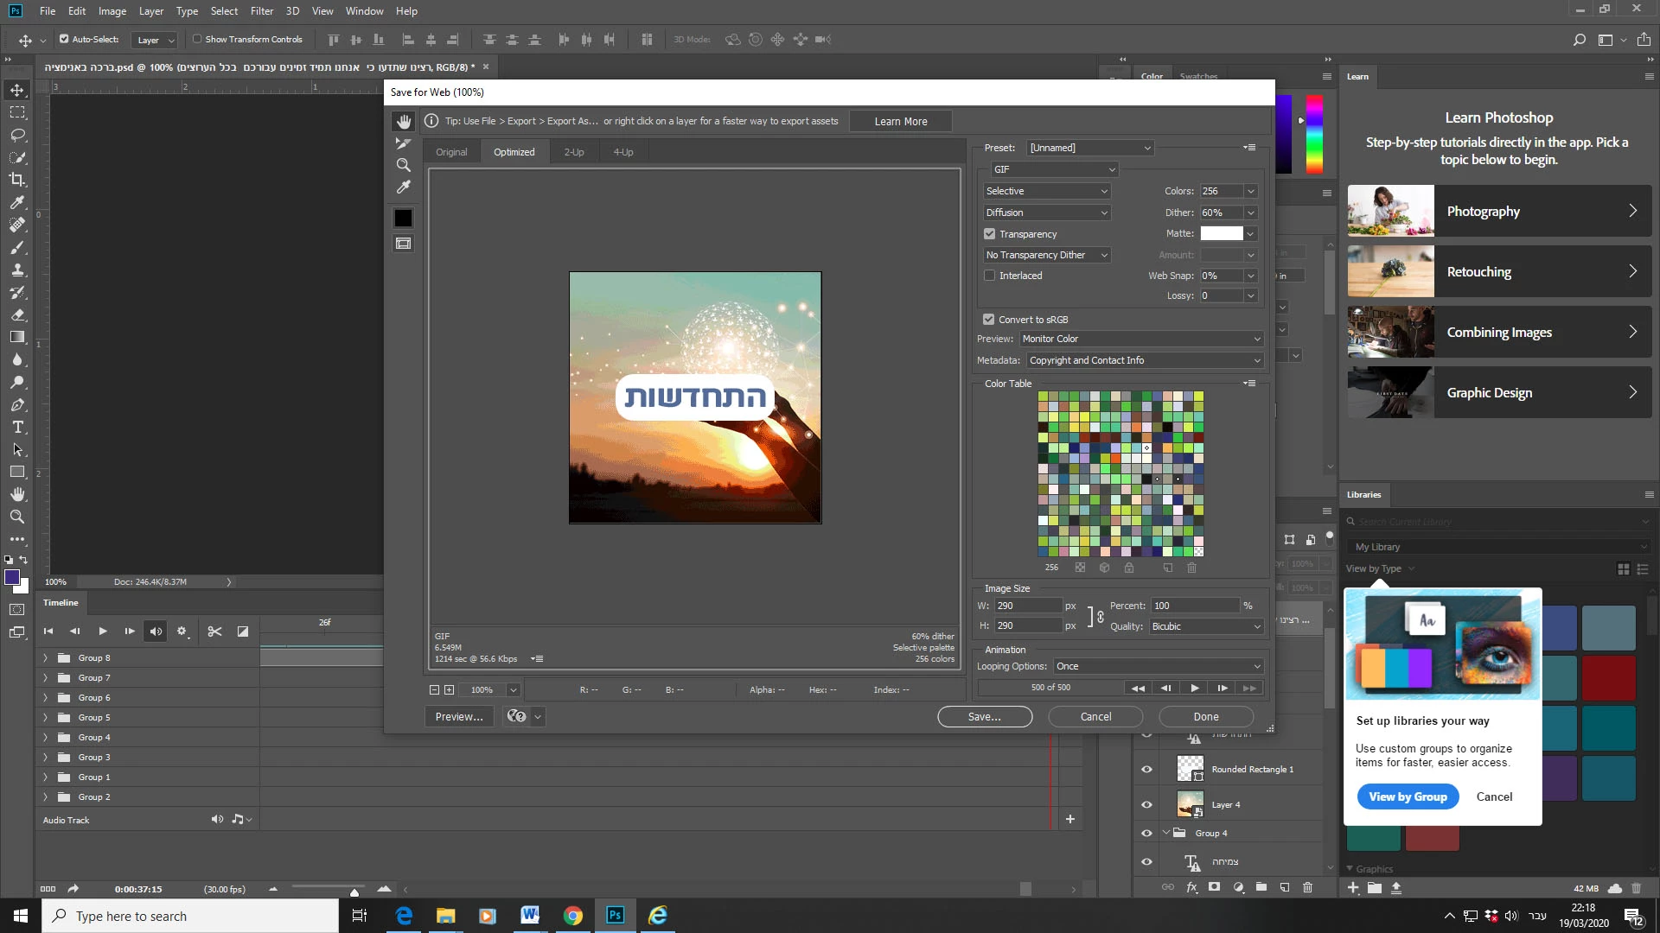Click the Zoom tool in Save for Web
Viewport: 1660px width, 933px height.
click(403, 165)
